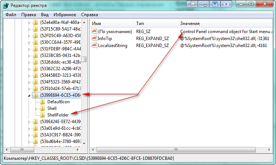Viewport: 276px width, 165px height.
Task: Expand the {5323BCB5-0431-42b key
Action: coord(29,56)
